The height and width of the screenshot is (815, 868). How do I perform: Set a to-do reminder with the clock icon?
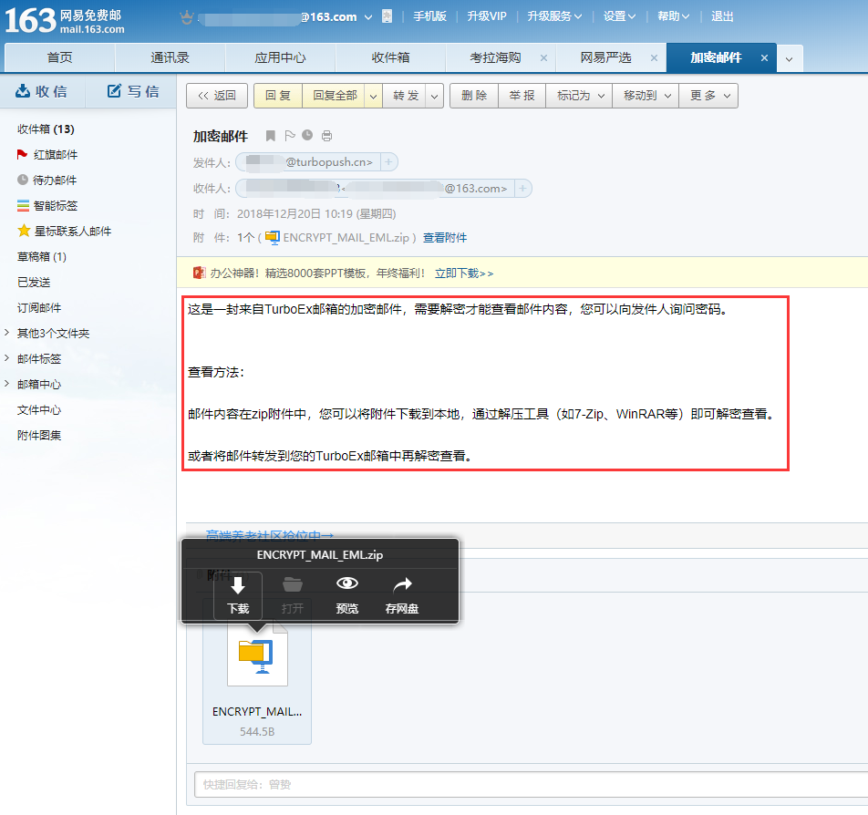coord(307,135)
